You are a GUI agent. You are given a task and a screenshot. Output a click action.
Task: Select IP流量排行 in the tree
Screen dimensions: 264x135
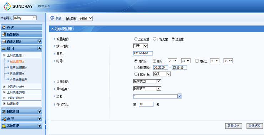(17, 74)
